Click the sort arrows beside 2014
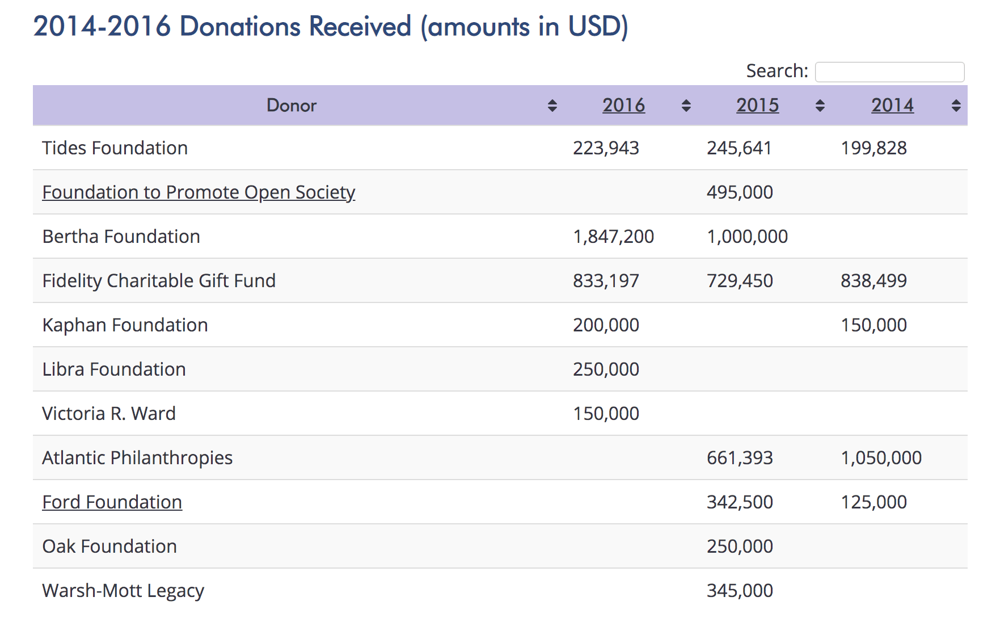 (956, 106)
